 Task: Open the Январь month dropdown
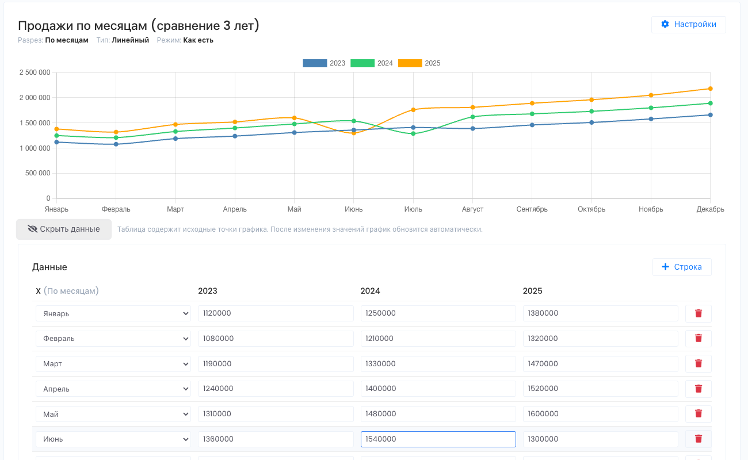(x=113, y=313)
